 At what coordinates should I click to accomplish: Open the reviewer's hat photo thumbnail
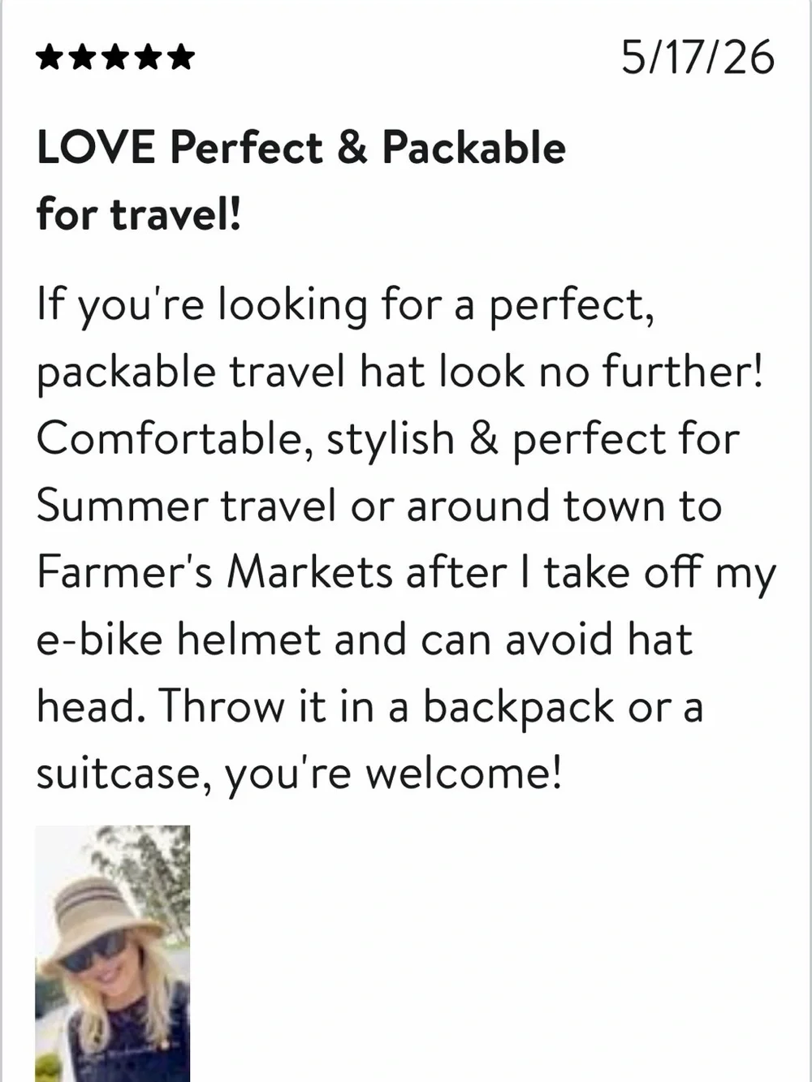(113, 954)
